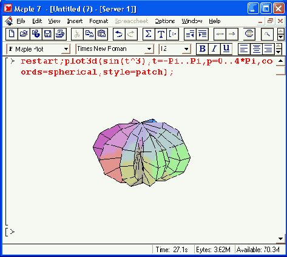
Task: Click the Undo arrow icon
Action: [119, 34]
